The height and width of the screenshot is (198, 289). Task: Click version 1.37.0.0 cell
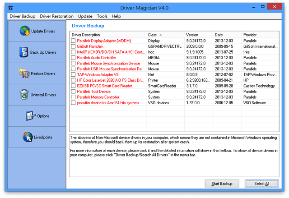[193, 103]
